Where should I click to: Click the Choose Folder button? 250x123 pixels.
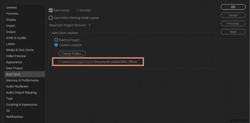[x=72, y=54]
